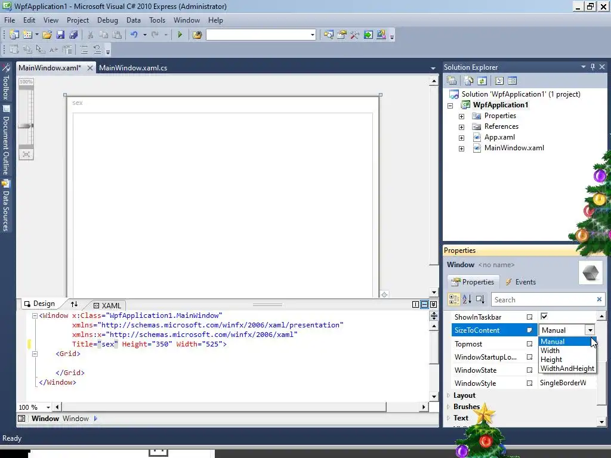Switch to the Events tab
Viewport: 611px width, 458px height.
(520, 282)
